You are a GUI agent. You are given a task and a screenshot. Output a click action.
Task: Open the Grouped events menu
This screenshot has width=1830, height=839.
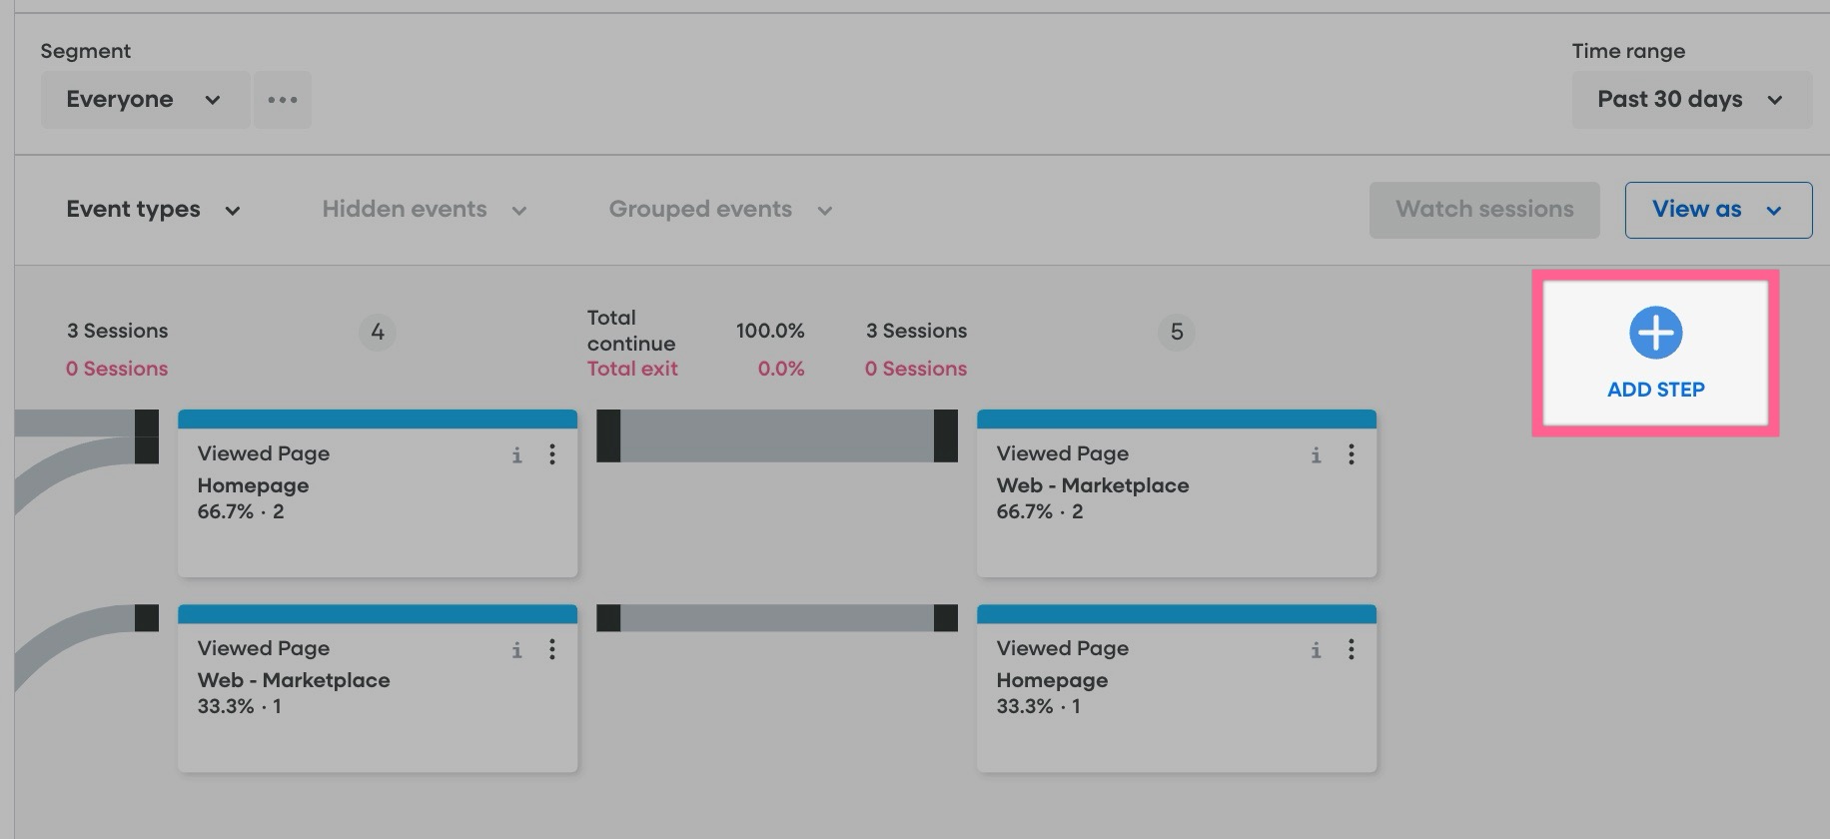pyautogui.click(x=720, y=210)
